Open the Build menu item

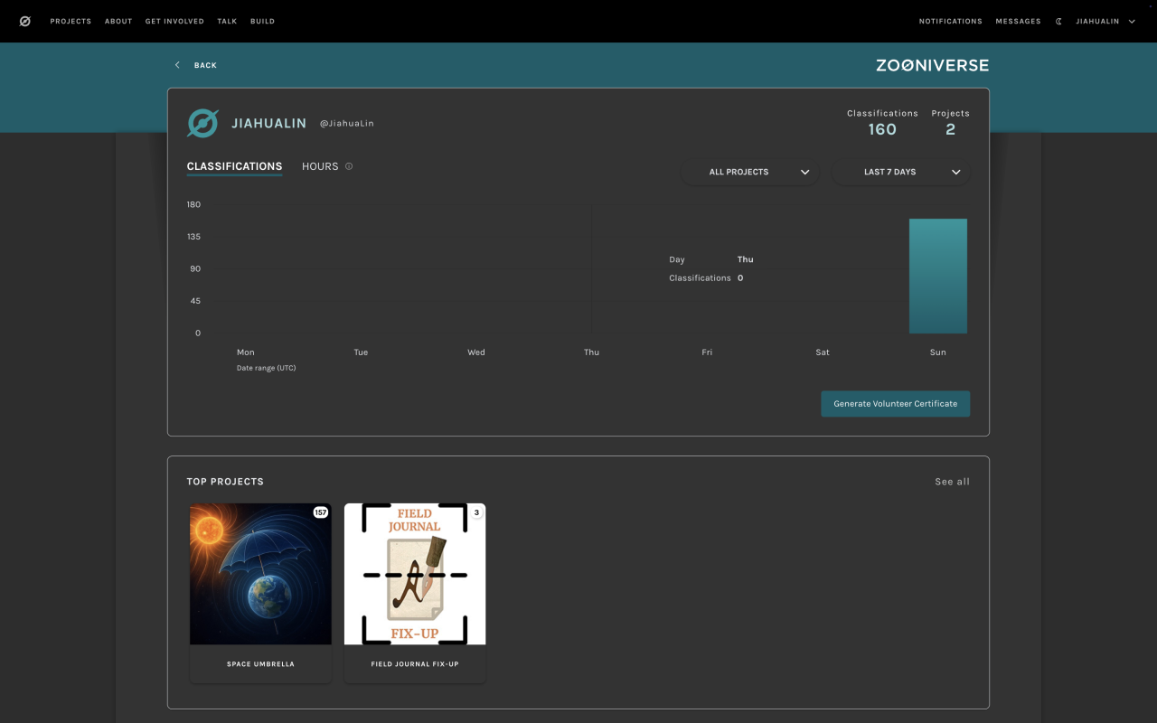coord(262,22)
